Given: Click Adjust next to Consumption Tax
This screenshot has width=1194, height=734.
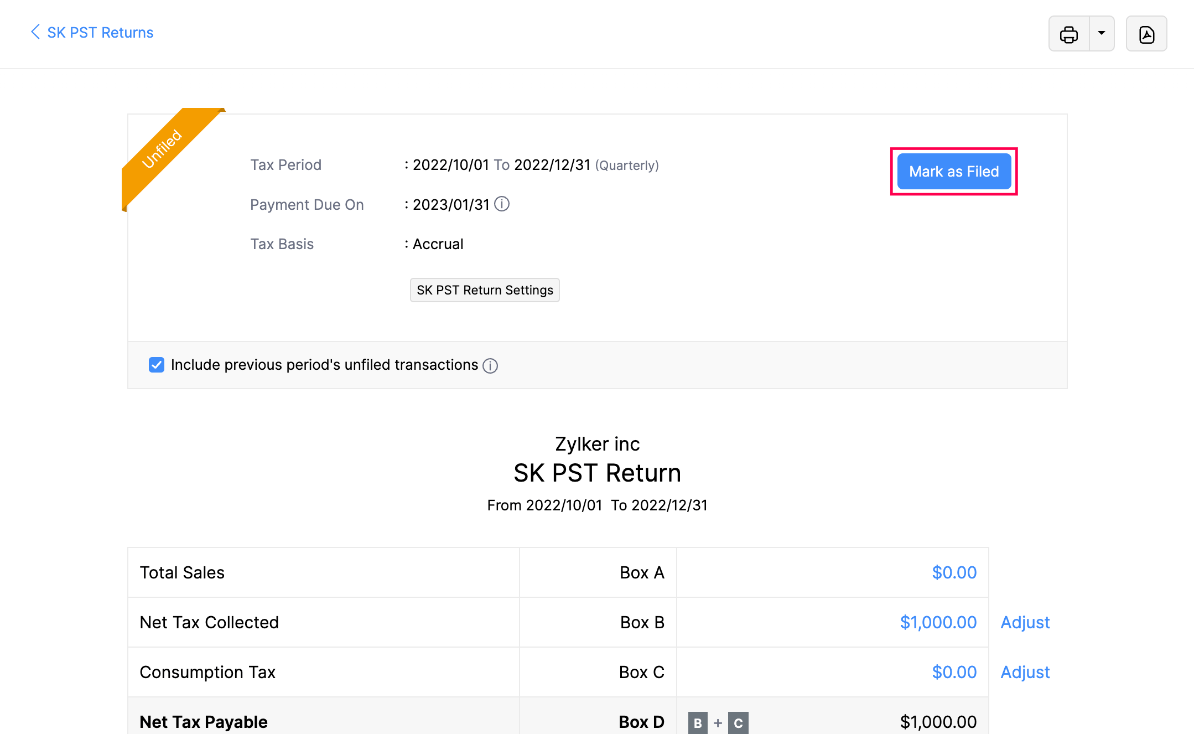Looking at the screenshot, I should (1025, 672).
